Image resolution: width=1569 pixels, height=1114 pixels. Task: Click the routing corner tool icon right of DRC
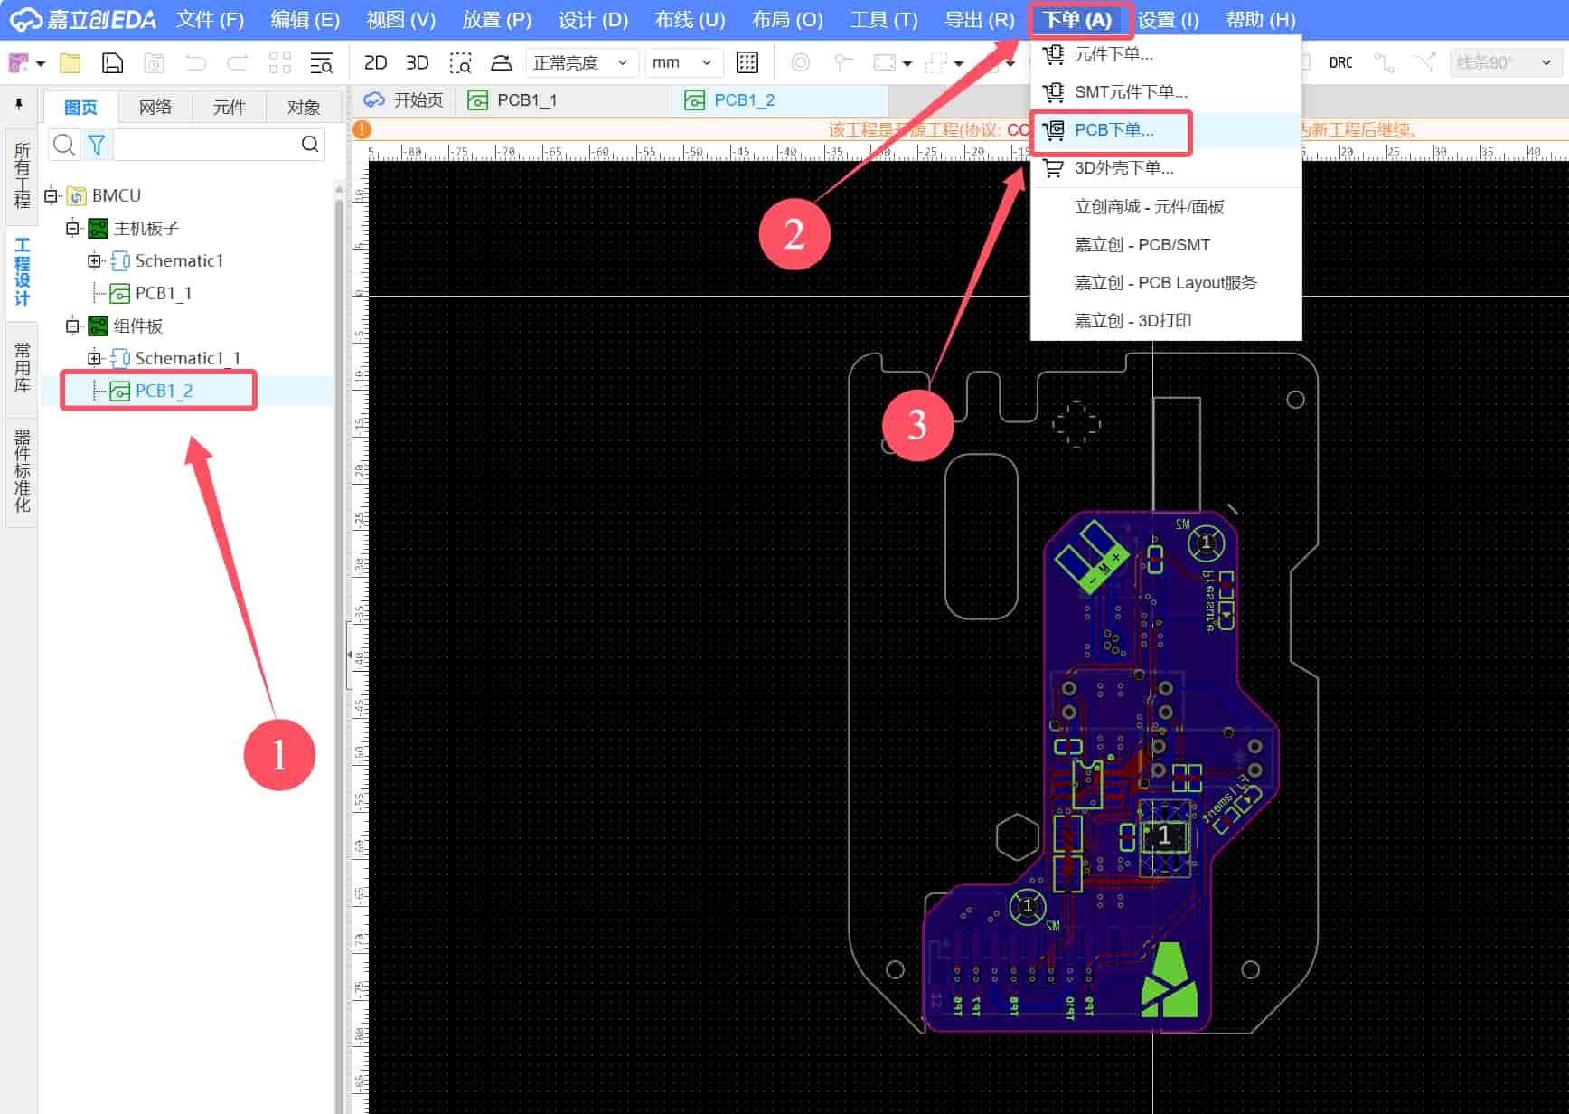(x=1384, y=63)
